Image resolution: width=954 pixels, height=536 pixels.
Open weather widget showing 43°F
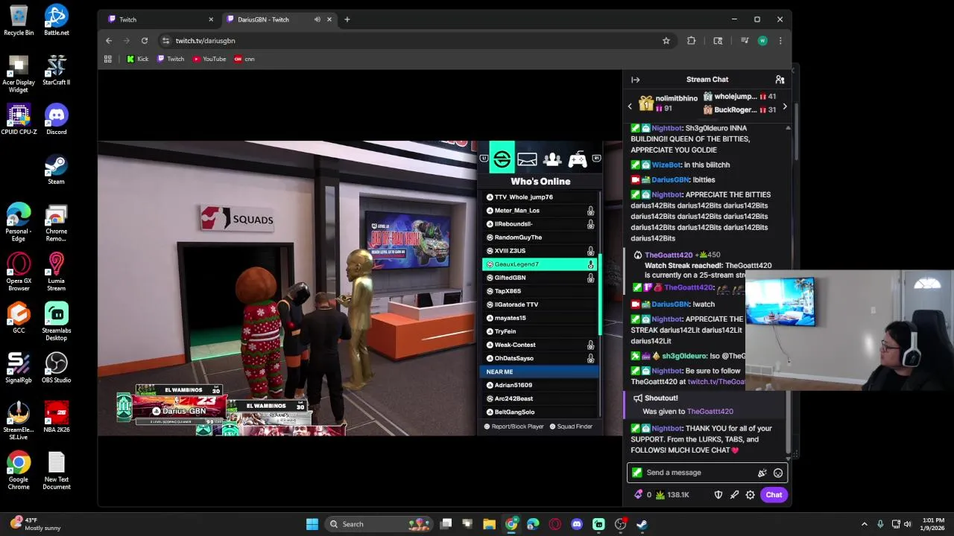click(36, 524)
